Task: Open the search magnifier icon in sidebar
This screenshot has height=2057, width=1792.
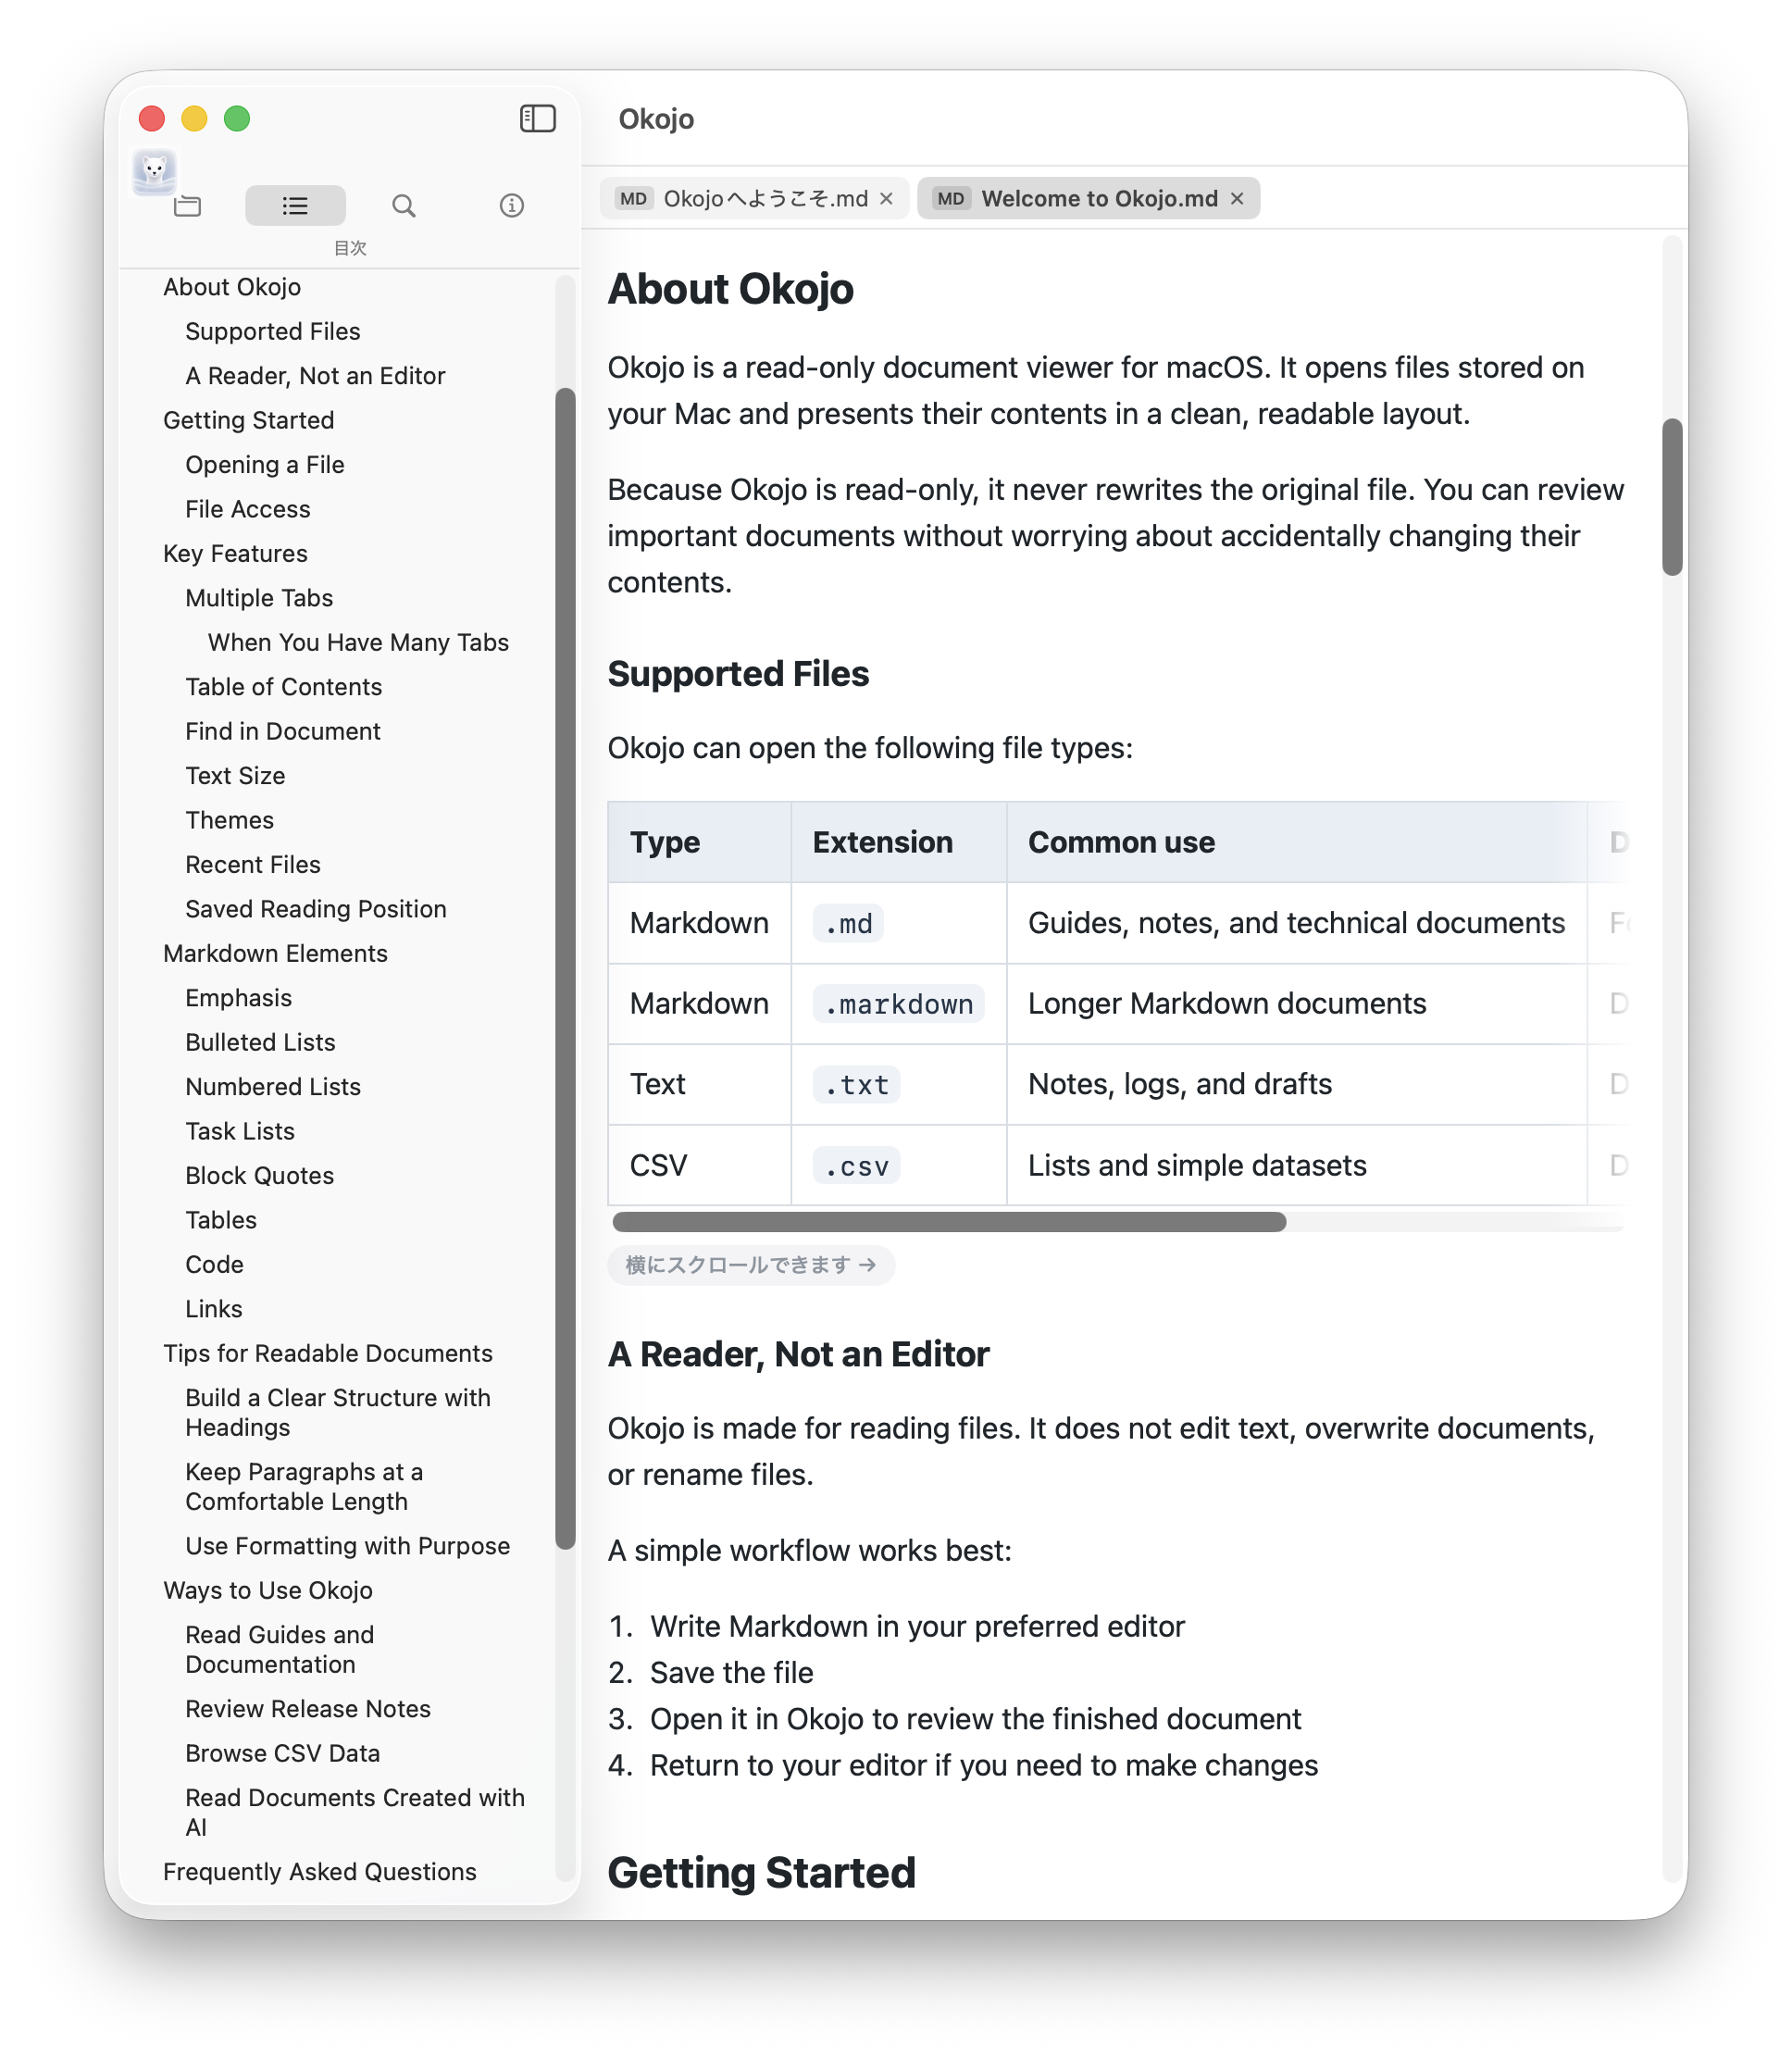Action: pos(403,206)
